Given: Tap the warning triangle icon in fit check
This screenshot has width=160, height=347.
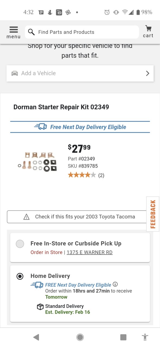Looking at the screenshot, I should (x=26, y=217).
